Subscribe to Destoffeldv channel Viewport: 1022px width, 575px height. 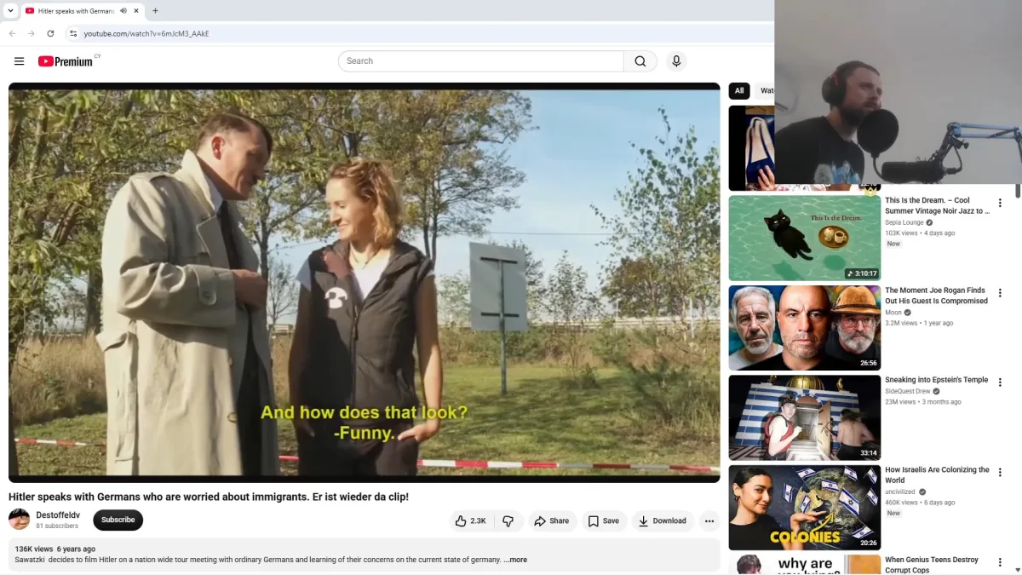pos(118,520)
